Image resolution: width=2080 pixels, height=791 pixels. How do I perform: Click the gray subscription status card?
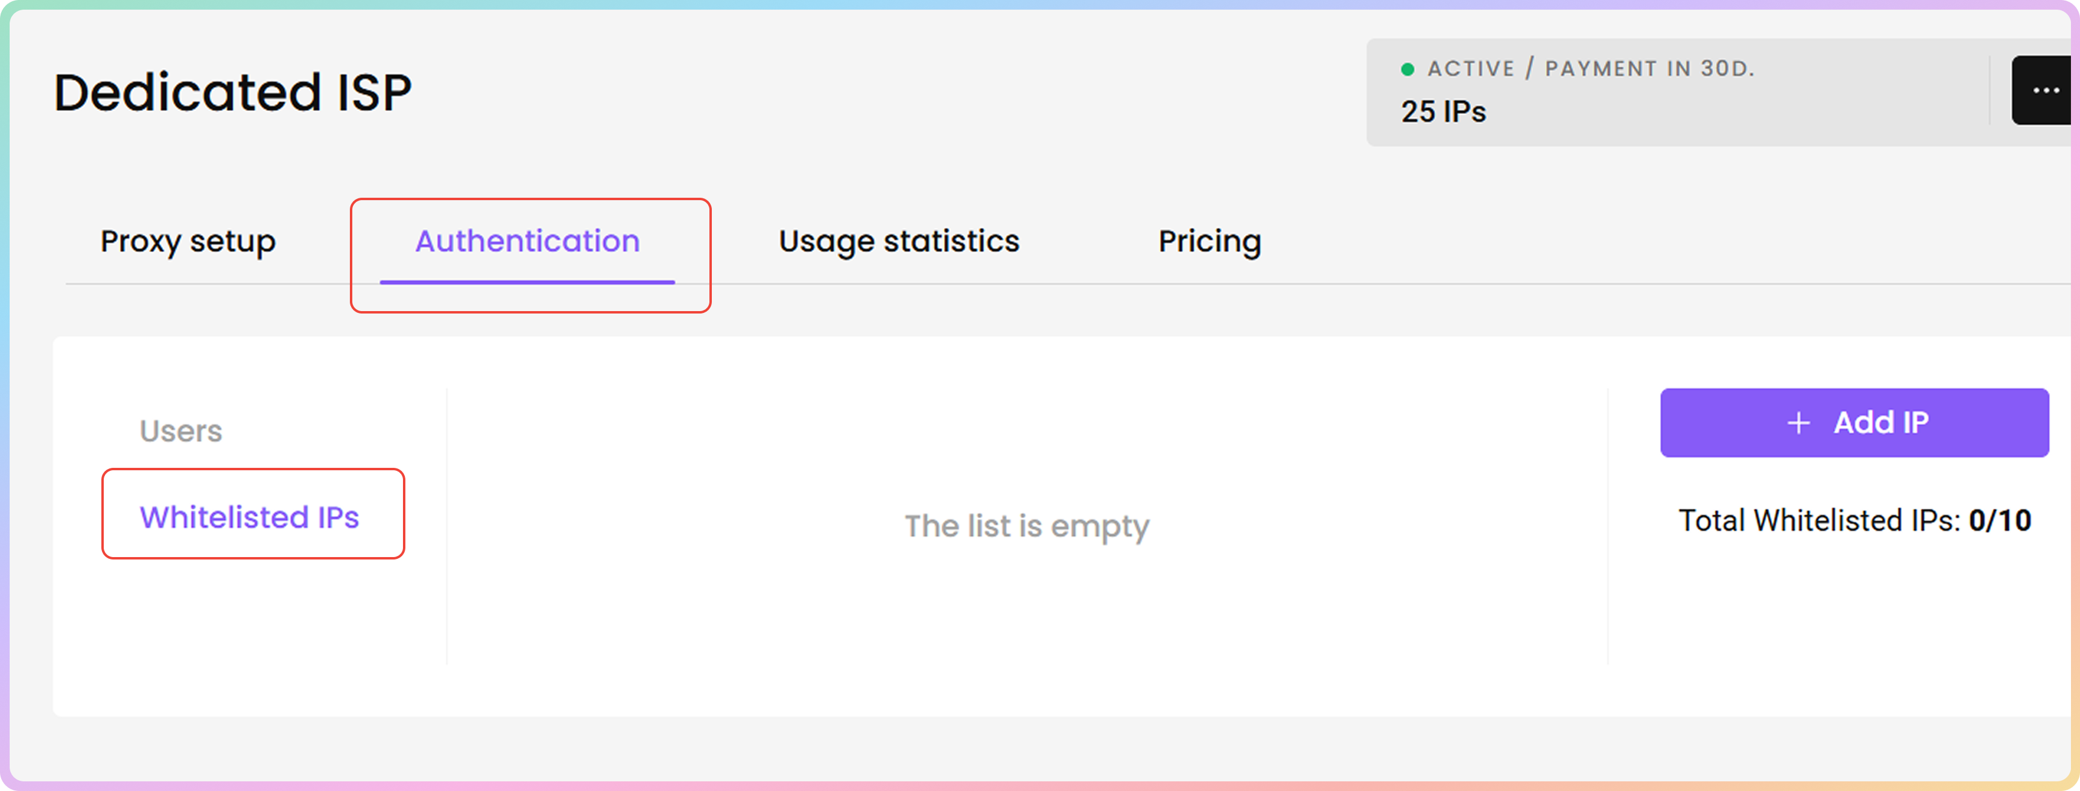(1675, 92)
